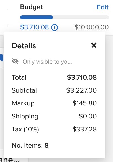Image resolution: width=113 pixels, height=162 pixels.
Task: Close the Details popup with X
Action: 94,45
